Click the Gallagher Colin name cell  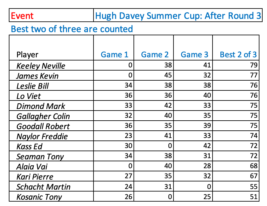43,116
